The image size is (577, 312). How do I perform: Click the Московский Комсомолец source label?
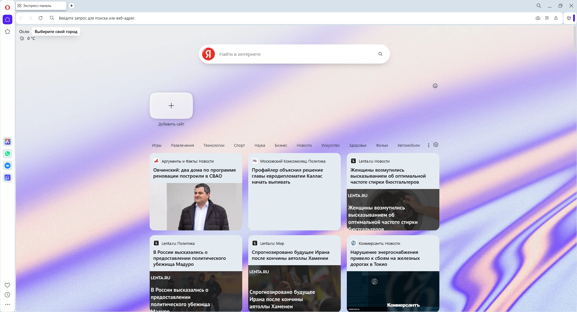(293, 161)
